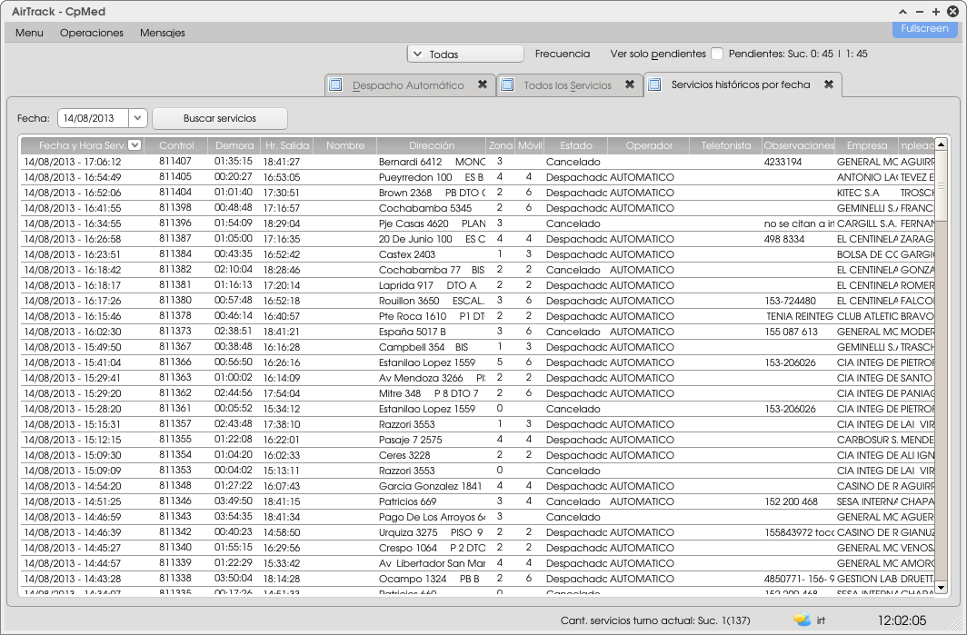
Task: Click the Observaciones column header
Action: [x=798, y=145]
